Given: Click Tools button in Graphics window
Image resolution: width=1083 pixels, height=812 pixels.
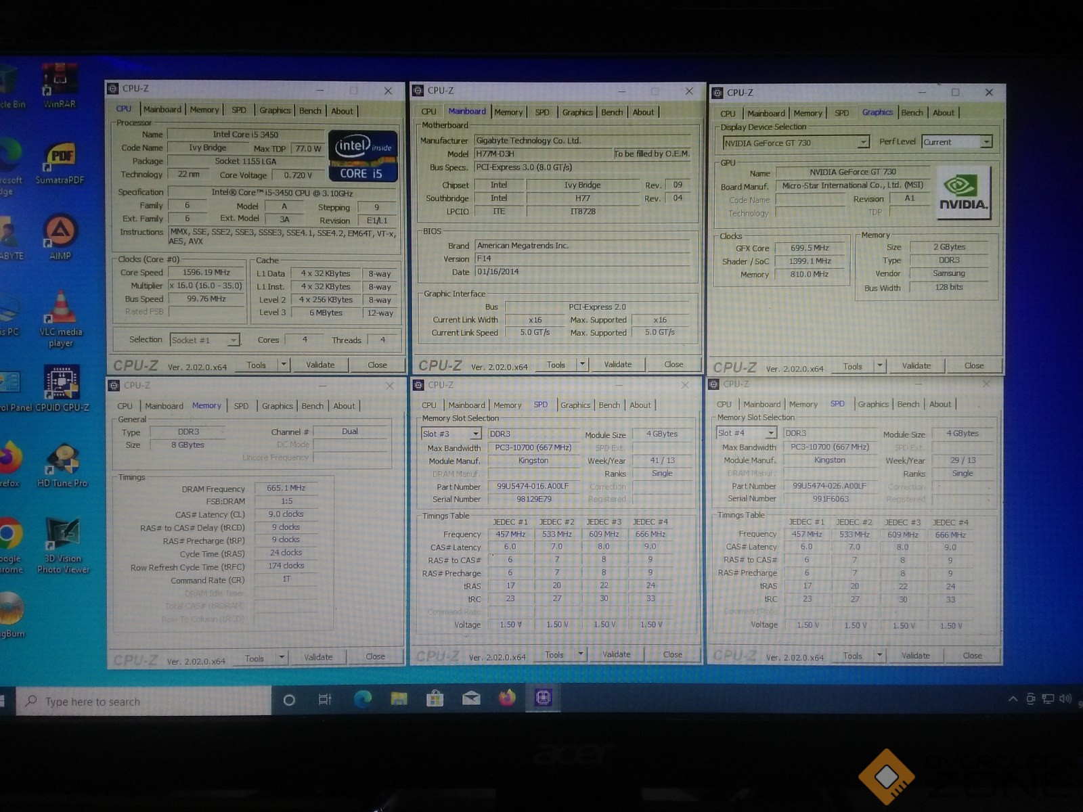Looking at the screenshot, I should pos(853,366).
